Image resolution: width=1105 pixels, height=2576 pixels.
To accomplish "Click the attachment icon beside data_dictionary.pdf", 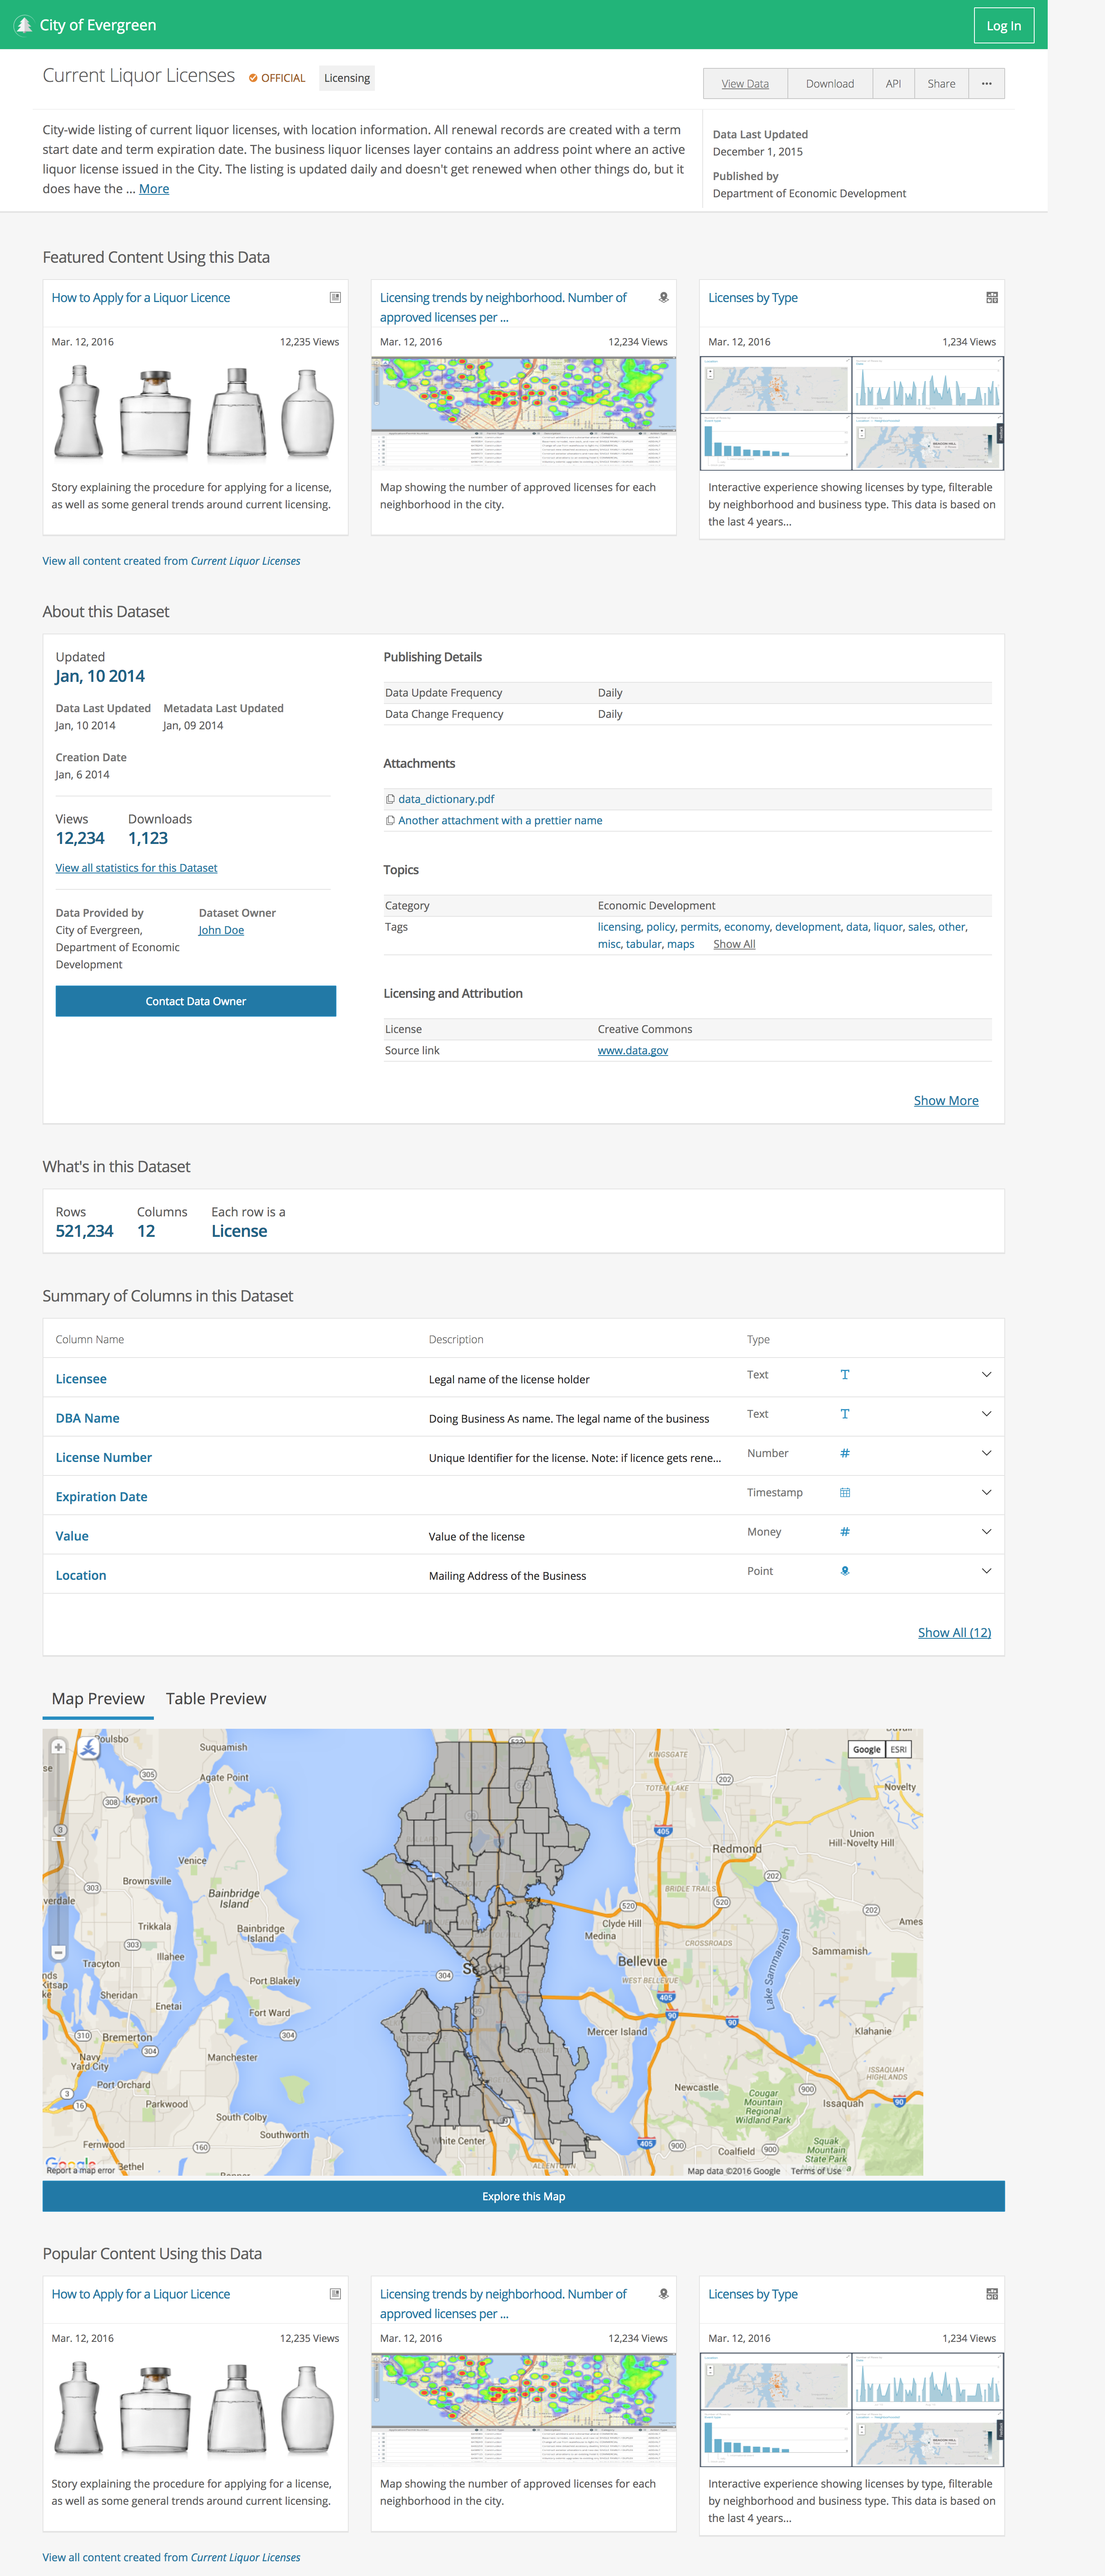I will coord(390,799).
